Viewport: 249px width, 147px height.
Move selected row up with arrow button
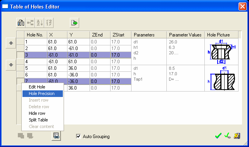pos(11,43)
